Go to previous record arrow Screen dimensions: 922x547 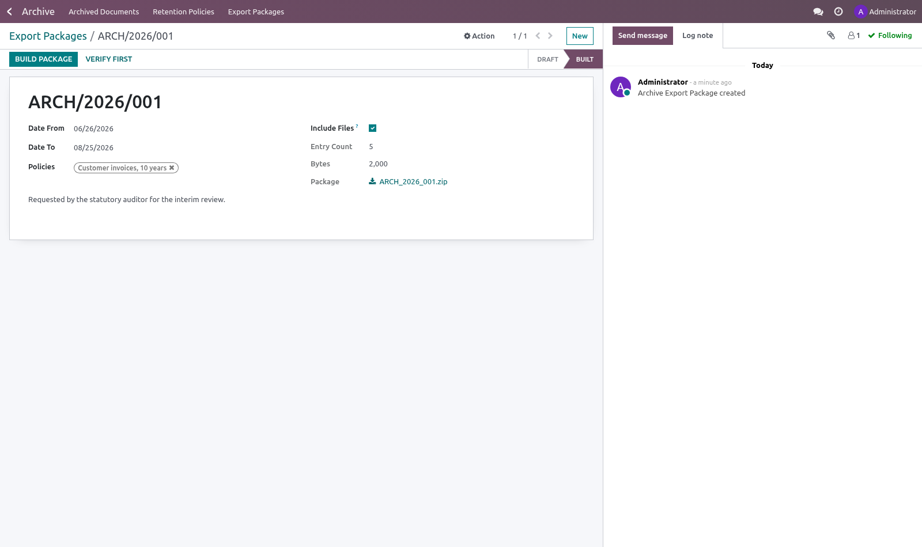[538, 36]
